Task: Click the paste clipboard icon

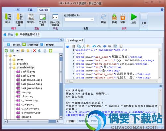Action: (88, 46)
